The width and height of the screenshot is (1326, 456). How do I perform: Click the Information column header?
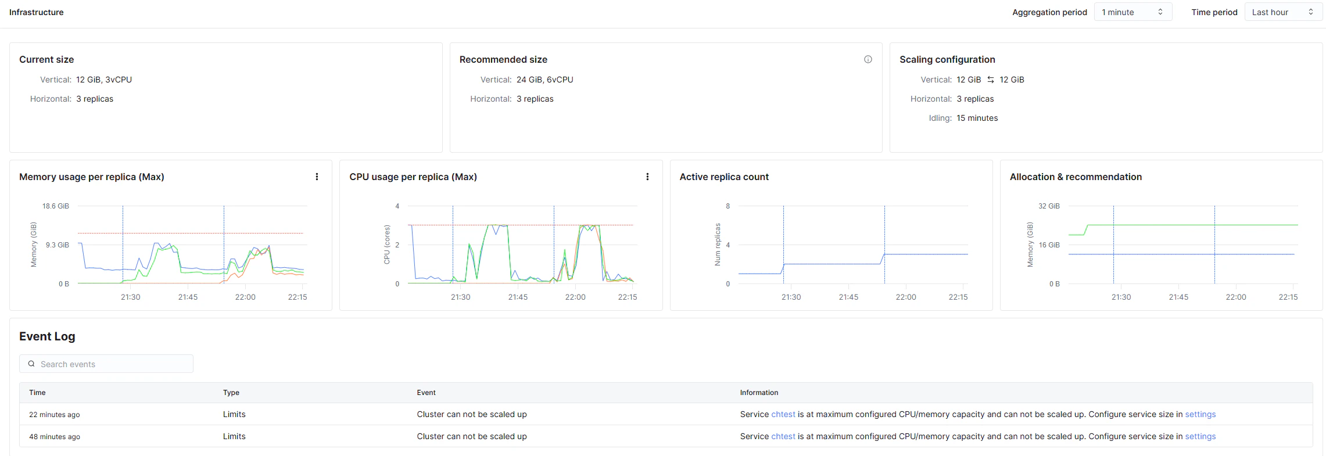pos(759,393)
